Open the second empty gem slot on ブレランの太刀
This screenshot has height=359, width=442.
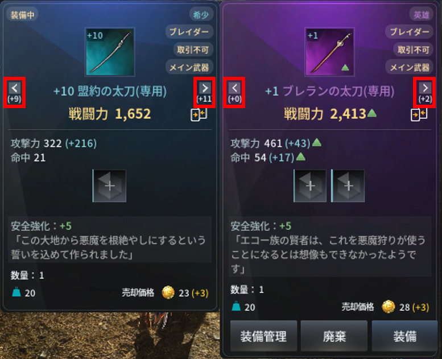click(x=348, y=186)
